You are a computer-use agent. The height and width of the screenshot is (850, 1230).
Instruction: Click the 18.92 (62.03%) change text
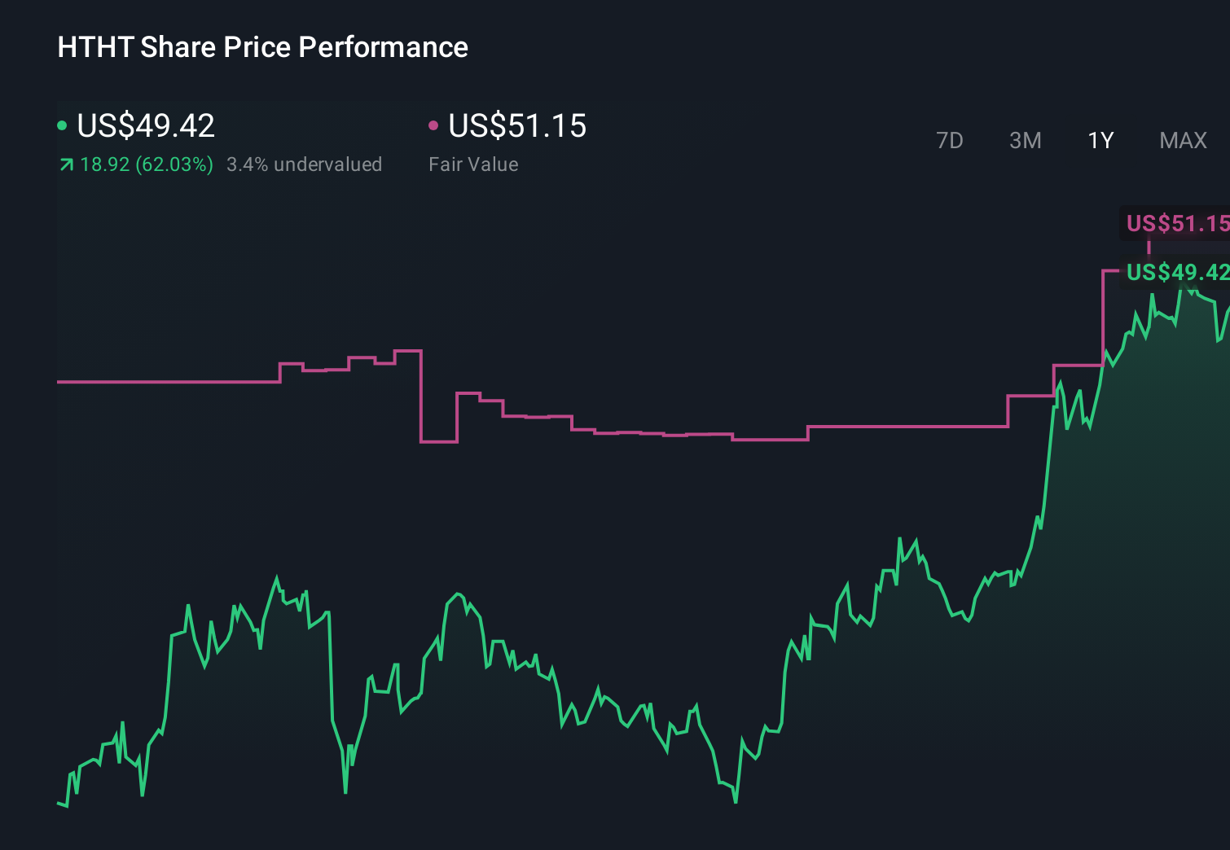pyautogui.click(x=145, y=164)
